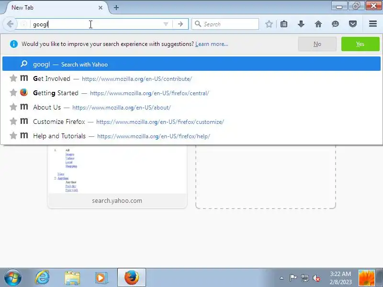Open Windows Media Player in taskbar
The height and width of the screenshot is (287, 383).
[101, 278]
